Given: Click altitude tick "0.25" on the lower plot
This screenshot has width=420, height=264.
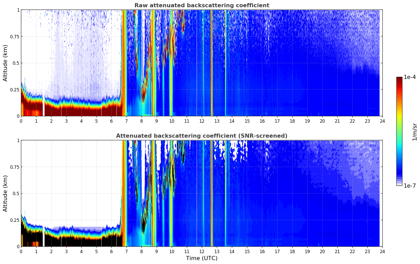Looking at the screenshot, I should point(15,220).
